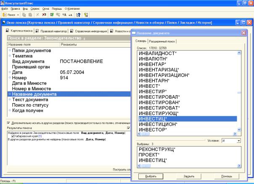The height and width of the screenshot is (184, 254).
Task: Click the selected list horizontal scroll left arrow
Action: pyautogui.click(x=139, y=165)
